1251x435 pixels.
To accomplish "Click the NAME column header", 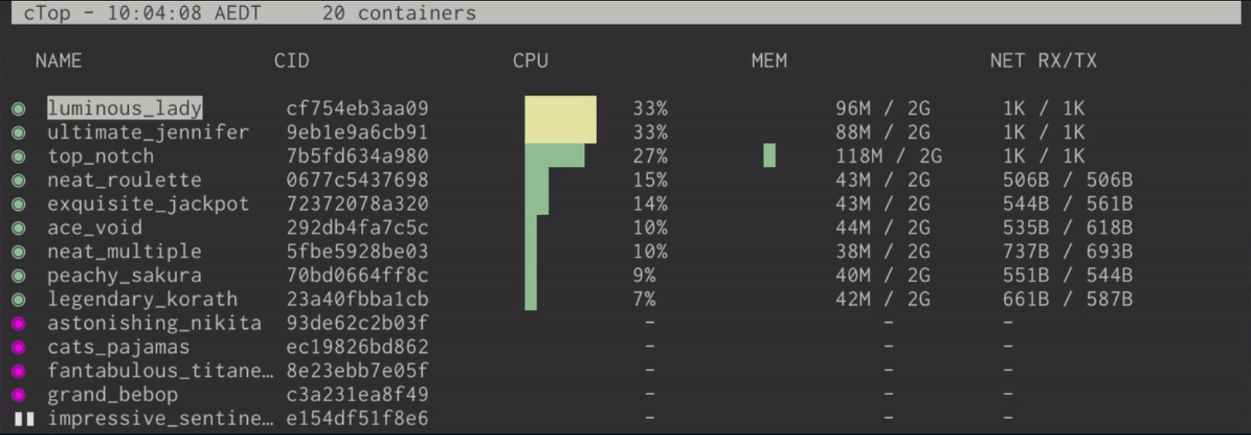I will (58, 61).
